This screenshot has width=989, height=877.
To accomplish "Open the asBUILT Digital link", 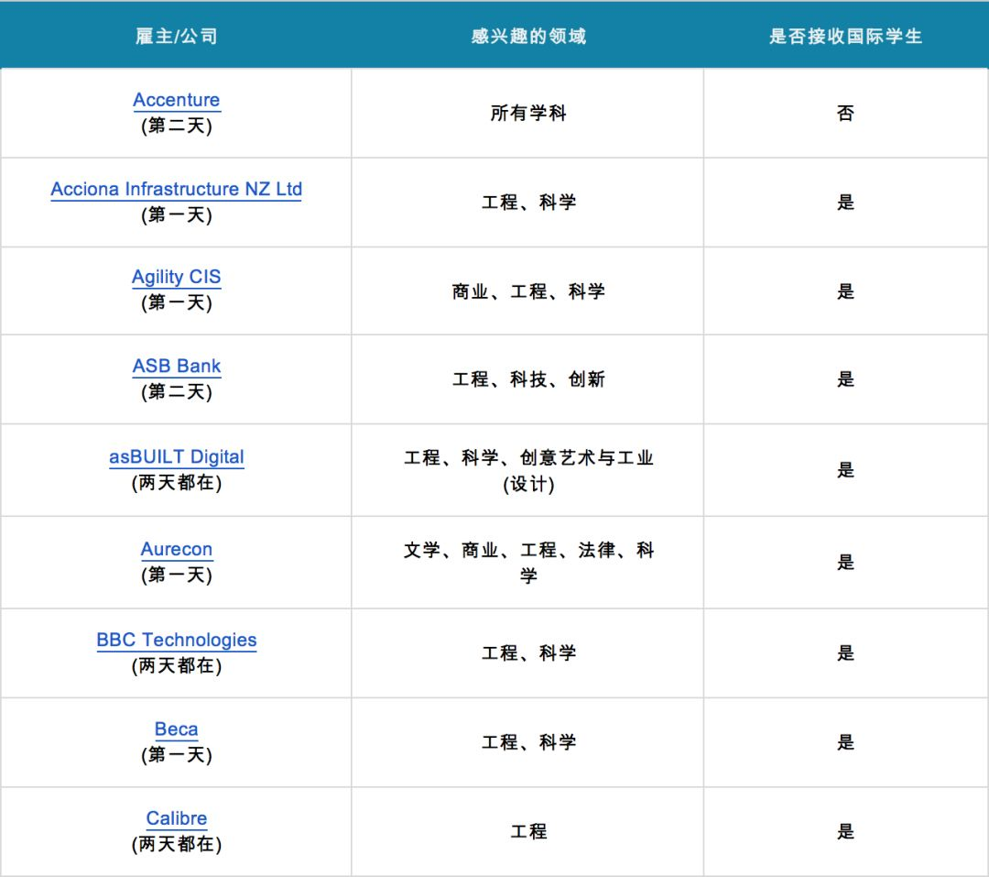I will click(x=177, y=456).
